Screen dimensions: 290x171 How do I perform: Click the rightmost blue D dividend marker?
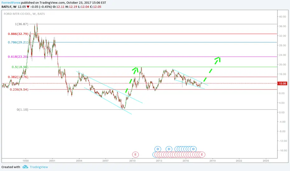click(193, 149)
